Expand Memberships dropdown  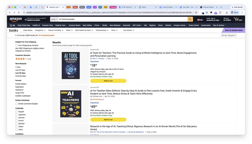tap(102, 30)
